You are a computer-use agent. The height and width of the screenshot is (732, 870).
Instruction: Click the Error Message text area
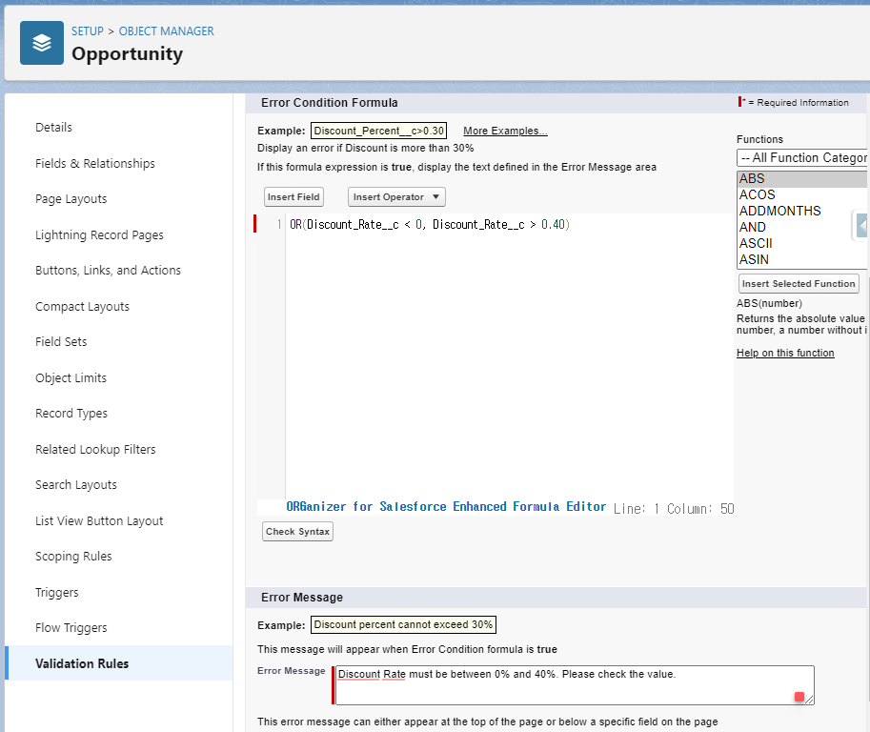[x=575, y=685]
